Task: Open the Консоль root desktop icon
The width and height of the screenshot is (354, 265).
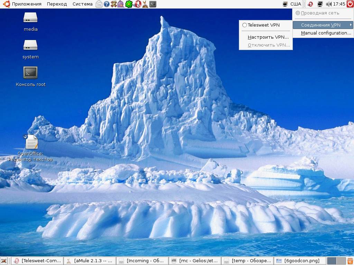Action: click(30, 73)
